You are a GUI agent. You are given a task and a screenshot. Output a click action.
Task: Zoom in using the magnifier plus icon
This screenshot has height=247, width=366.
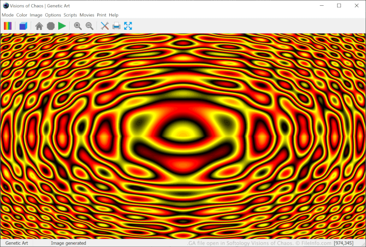pos(78,26)
